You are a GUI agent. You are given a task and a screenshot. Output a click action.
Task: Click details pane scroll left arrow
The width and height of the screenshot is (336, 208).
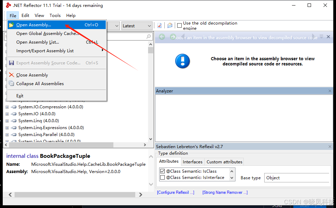pos(10,195)
